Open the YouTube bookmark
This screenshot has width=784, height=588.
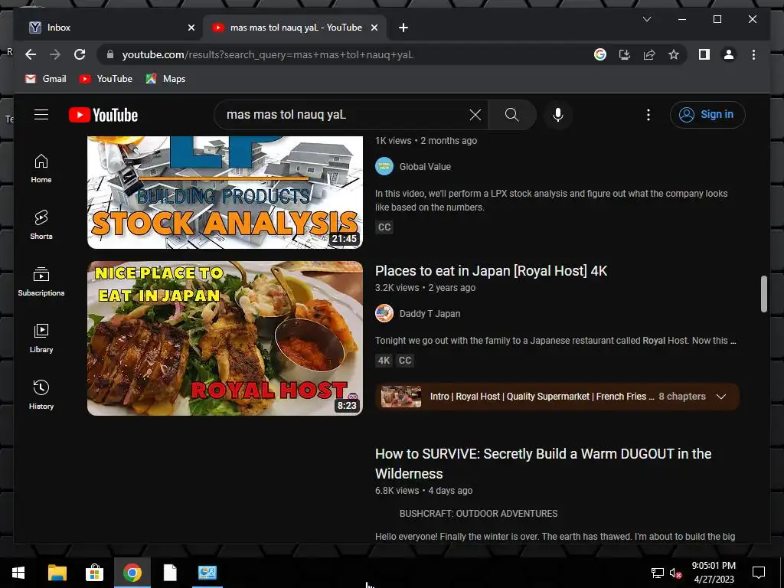pos(106,79)
